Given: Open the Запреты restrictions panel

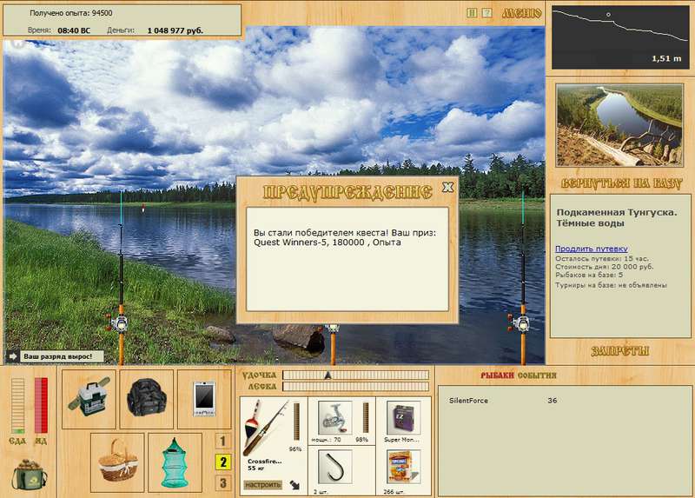Looking at the screenshot, I should click(x=620, y=351).
